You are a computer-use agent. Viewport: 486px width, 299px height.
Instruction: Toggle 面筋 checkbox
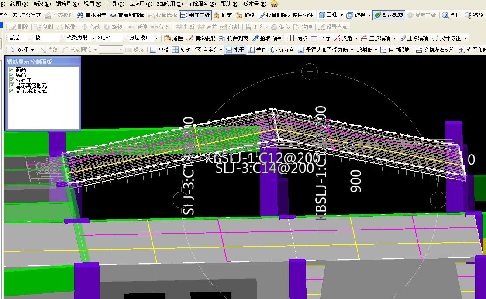(x=11, y=70)
